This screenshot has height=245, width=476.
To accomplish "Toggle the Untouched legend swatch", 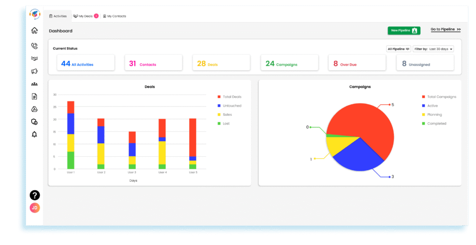I will (x=219, y=106).
